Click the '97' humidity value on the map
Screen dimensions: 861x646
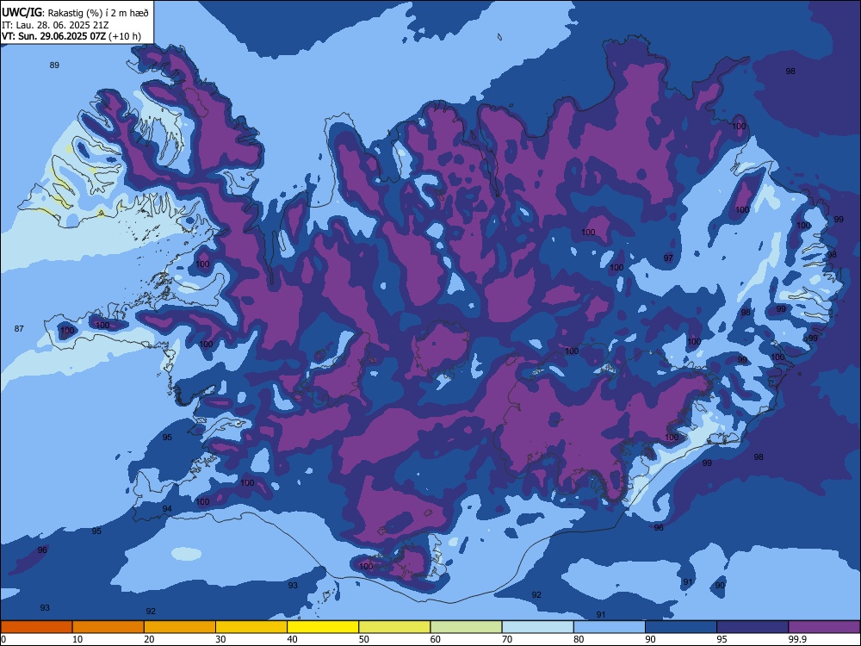pos(668,258)
